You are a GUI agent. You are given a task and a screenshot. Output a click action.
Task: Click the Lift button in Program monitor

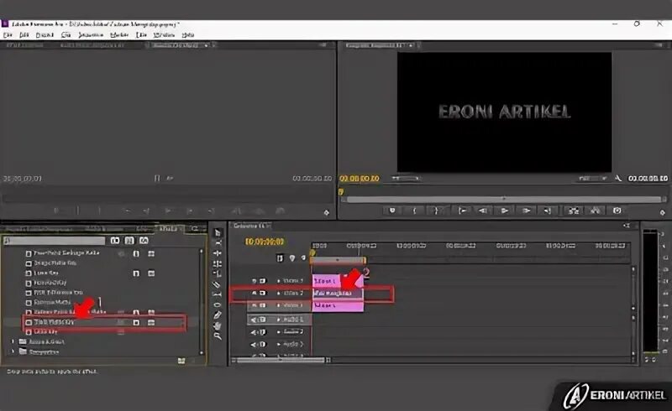574,211
